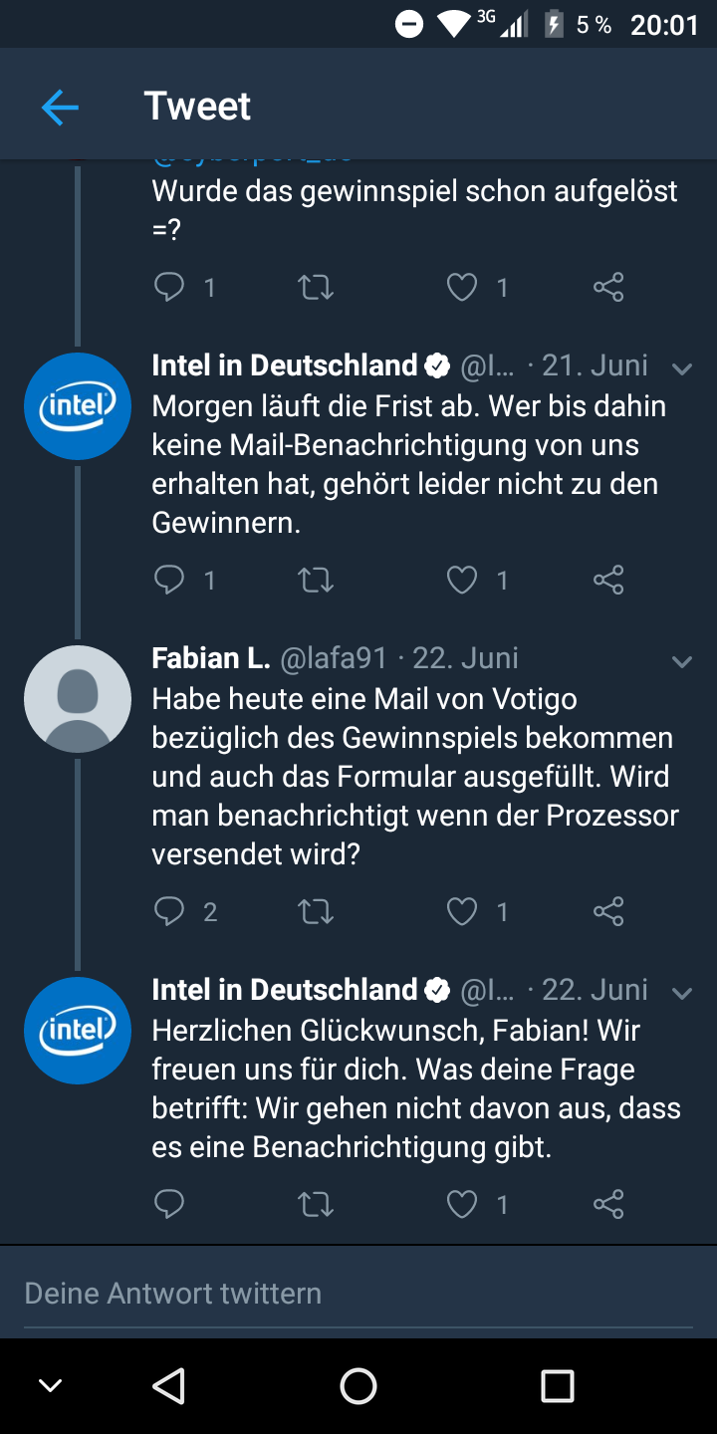Go back using the blue arrow
This screenshot has height=1434, width=717.
point(60,107)
